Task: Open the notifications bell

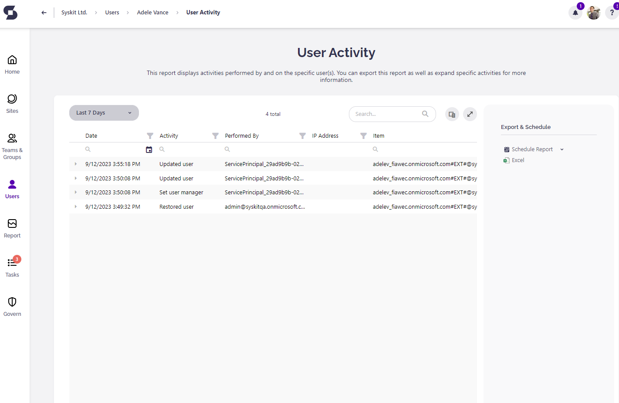Action: coord(575,13)
